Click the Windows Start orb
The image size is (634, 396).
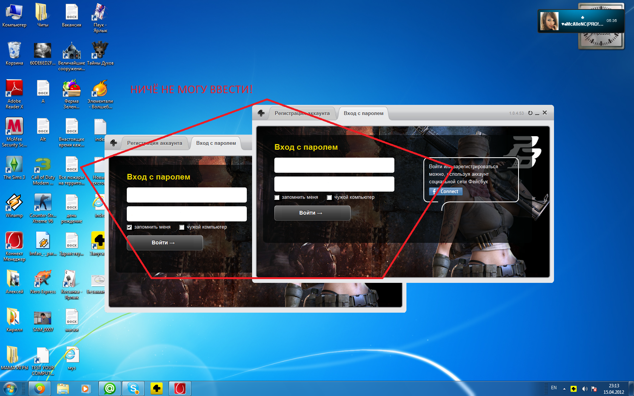pos(10,388)
